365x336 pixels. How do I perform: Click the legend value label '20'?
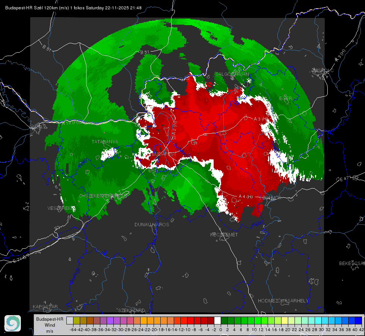pyautogui.click(x=288, y=330)
